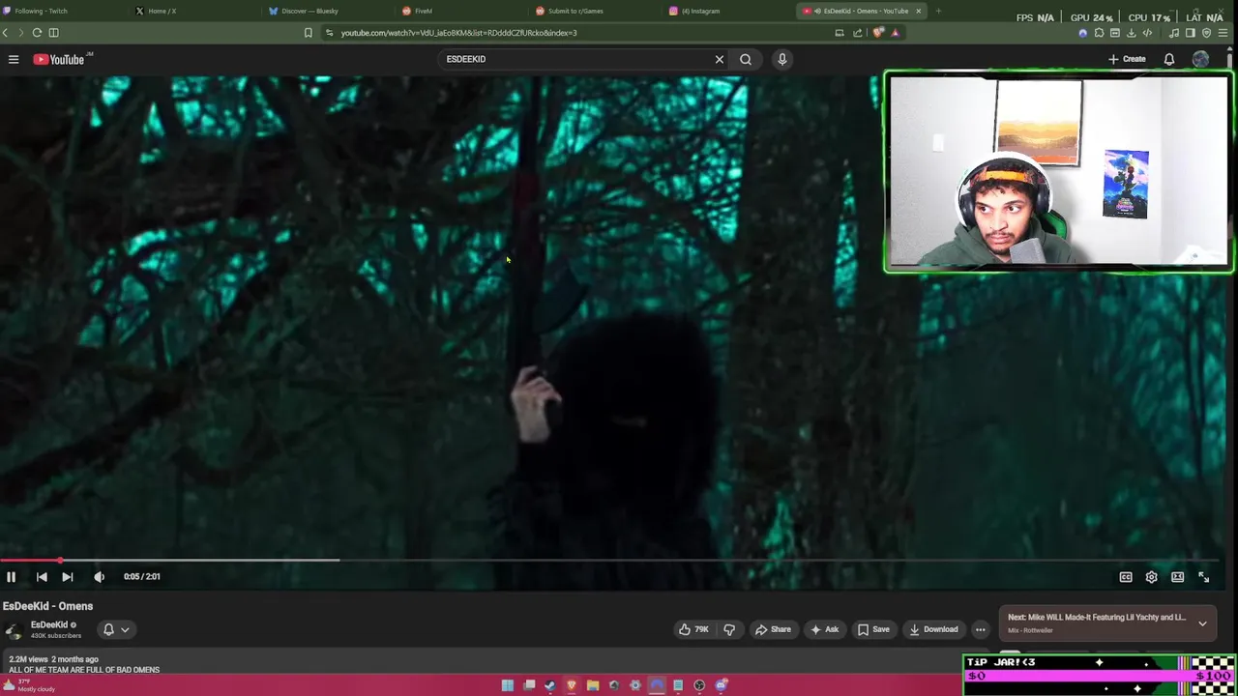The image size is (1238, 696).
Task: Bookmark this page from address bar
Action: pyautogui.click(x=309, y=33)
